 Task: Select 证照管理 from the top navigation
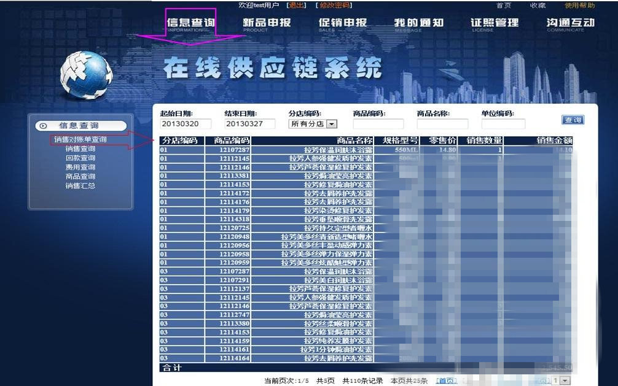point(495,23)
